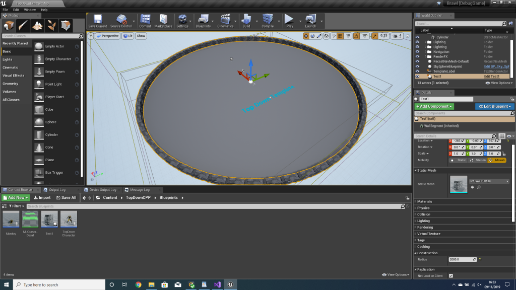Browse to static mesh asset with magnifier icon
This screenshot has height=290, width=516.
(x=479, y=187)
